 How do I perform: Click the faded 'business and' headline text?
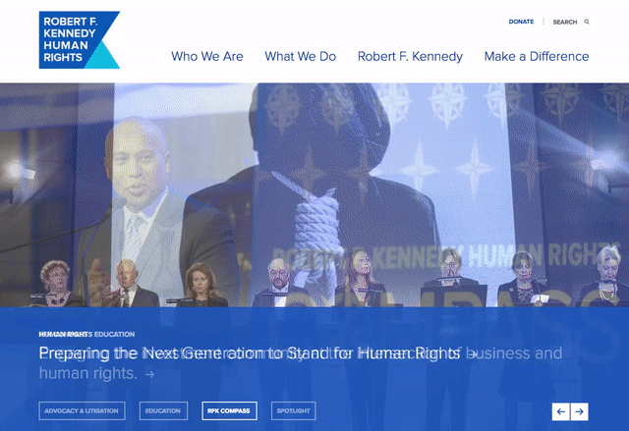(x=515, y=353)
